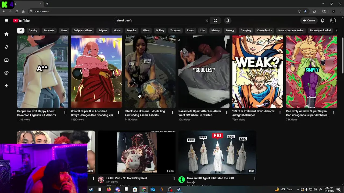The height and width of the screenshot is (193, 344).
Task: Filter by the Recently uploaded chip
Action: [320, 30]
